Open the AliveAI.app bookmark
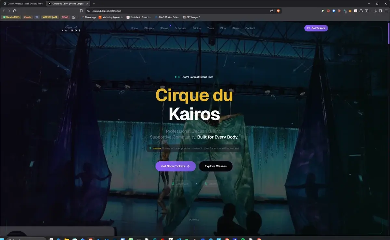 [88, 17]
